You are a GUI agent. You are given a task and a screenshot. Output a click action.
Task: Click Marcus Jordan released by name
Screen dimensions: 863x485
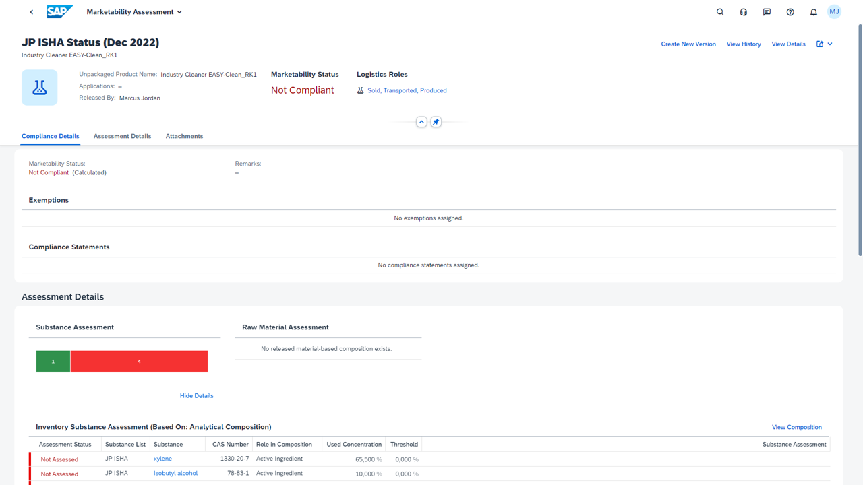point(140,98)
